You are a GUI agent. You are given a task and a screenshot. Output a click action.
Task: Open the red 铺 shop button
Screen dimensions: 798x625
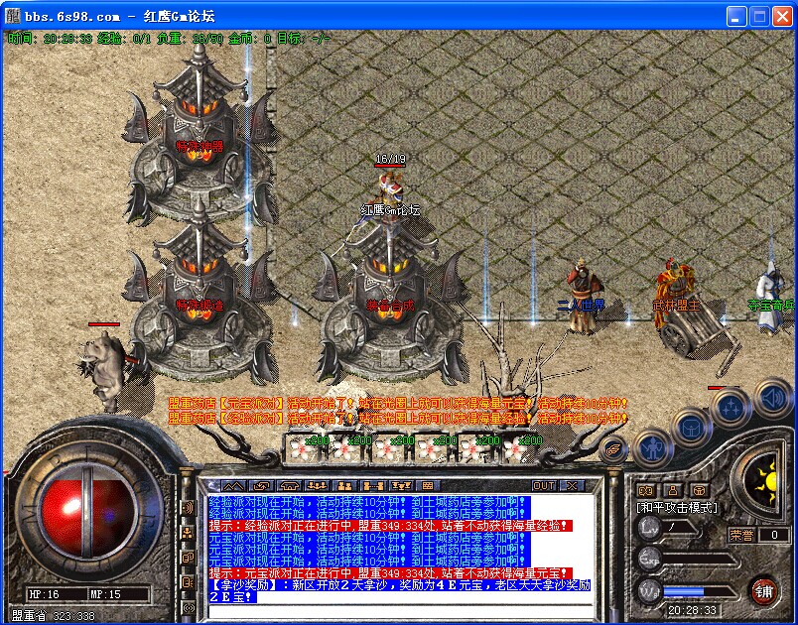click(763, 591)
